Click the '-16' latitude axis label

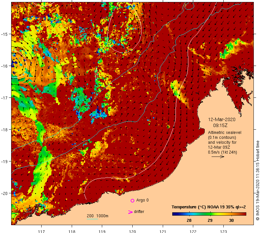(4, 66)
